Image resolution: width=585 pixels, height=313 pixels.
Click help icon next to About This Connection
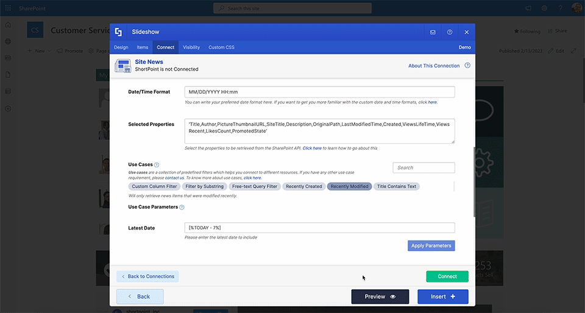pos(467,66)
